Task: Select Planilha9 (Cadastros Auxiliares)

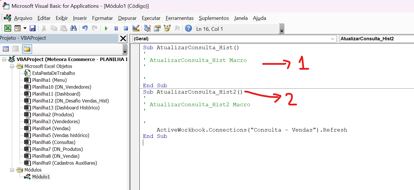Action: tap(64, 163)
